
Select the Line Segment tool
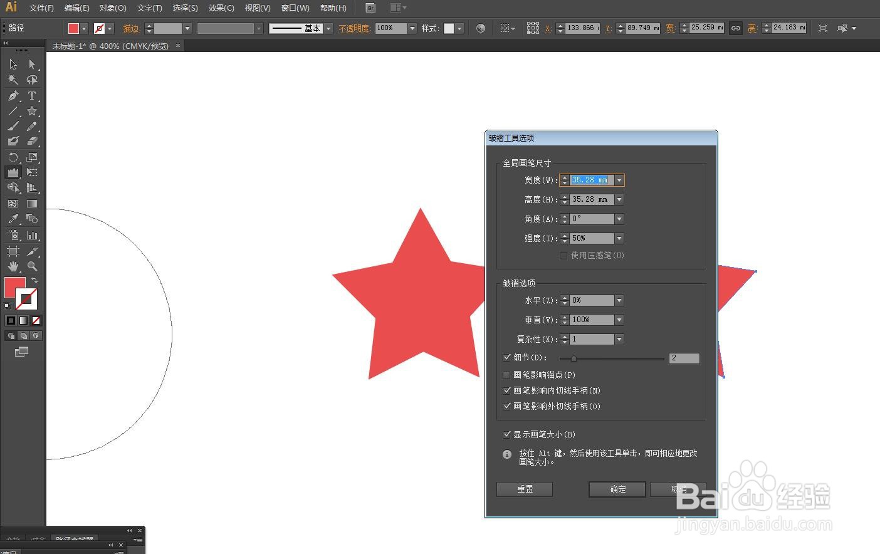click(13, 111)
